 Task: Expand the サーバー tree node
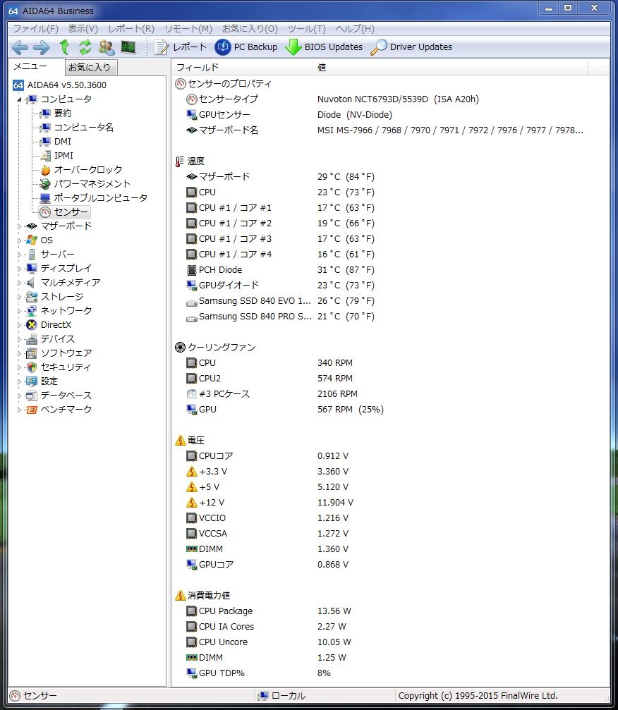click(19, 255)
